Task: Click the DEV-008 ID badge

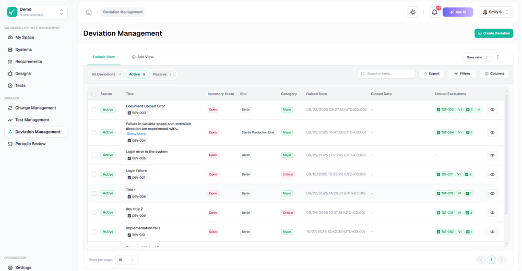Action: [136, 196]
